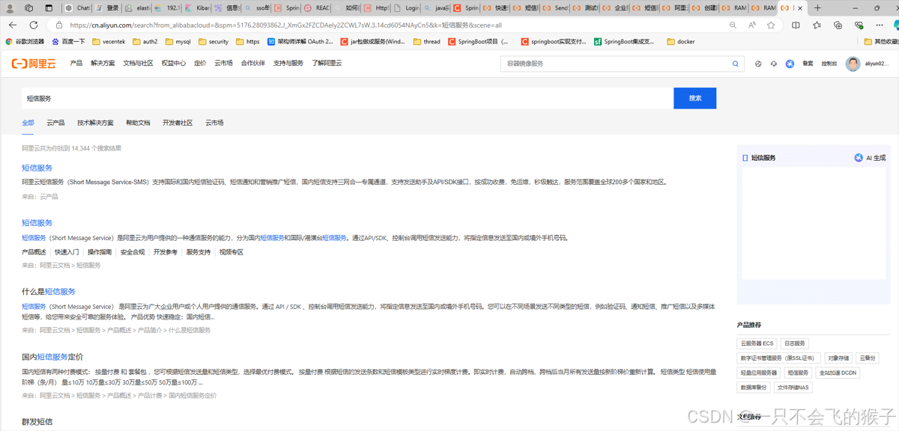Open the 快速入门 sub-link
Screen dimensions: 899x431
click(x=67, y=252)
